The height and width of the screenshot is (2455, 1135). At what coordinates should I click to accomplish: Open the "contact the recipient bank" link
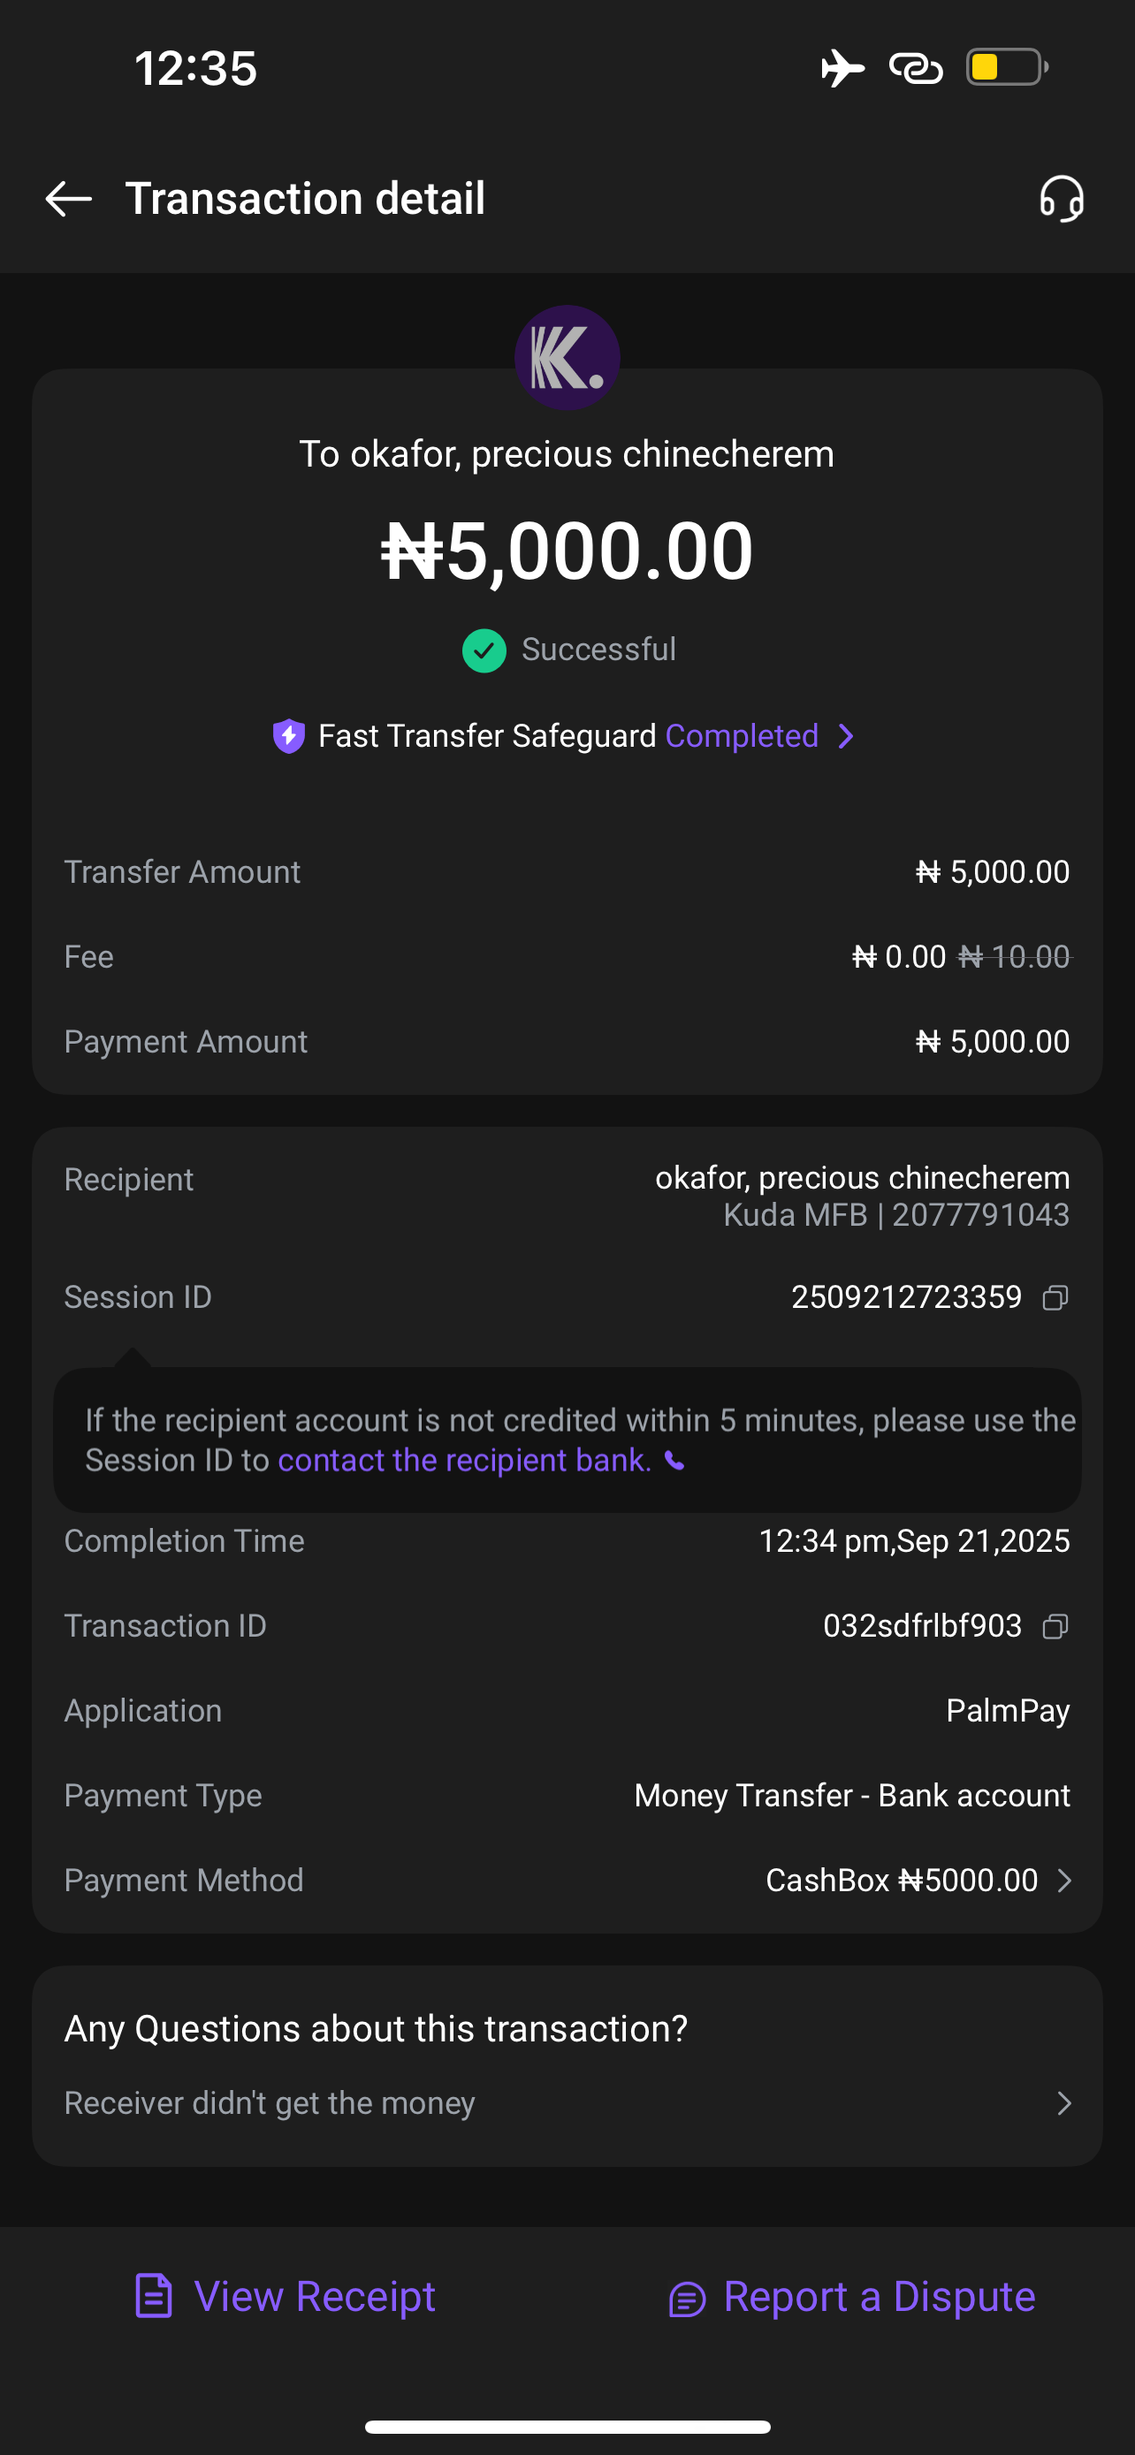click(464, 1461)
